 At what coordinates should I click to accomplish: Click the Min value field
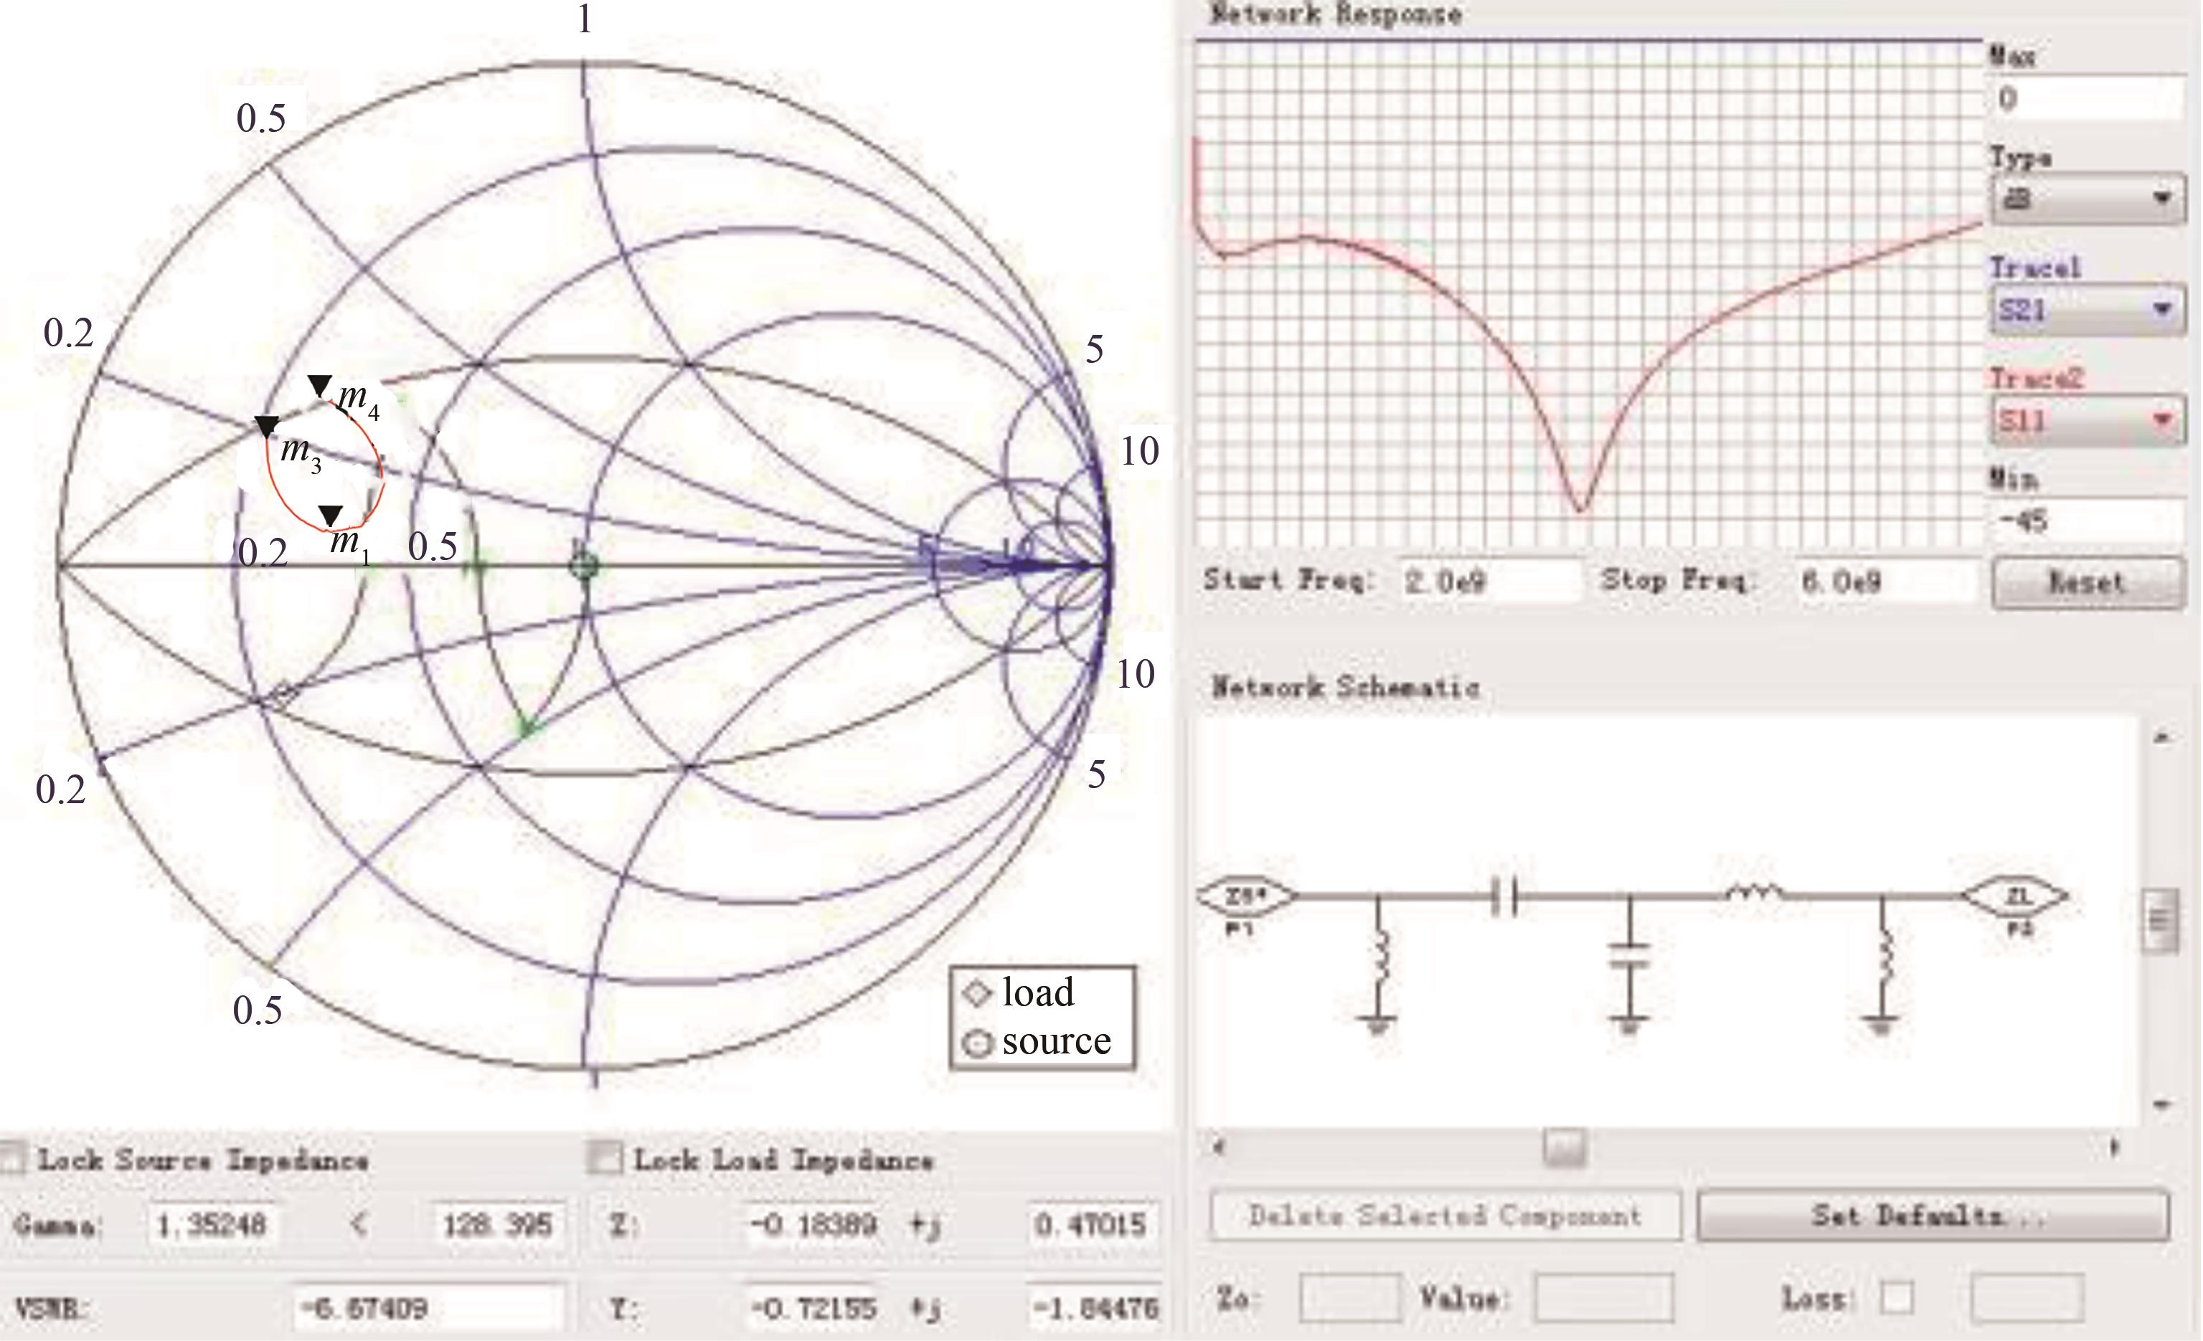tap(2086, 521)
